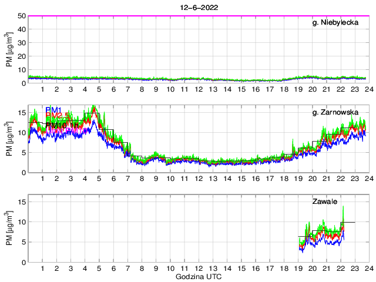Image resolution: width=376 pixels, height=282 pixels.
Task: Click hour 19 tick on bottom plot
Action: pos(298,268)
